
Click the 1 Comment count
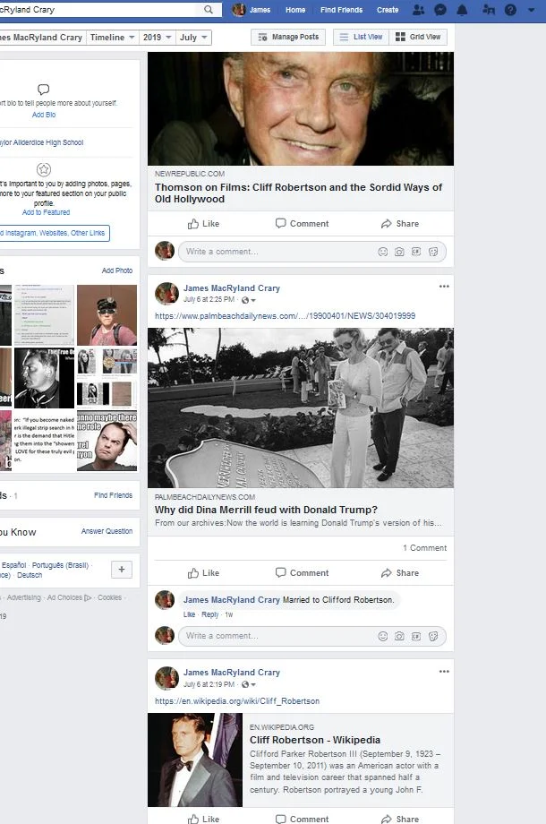[425, 547]
